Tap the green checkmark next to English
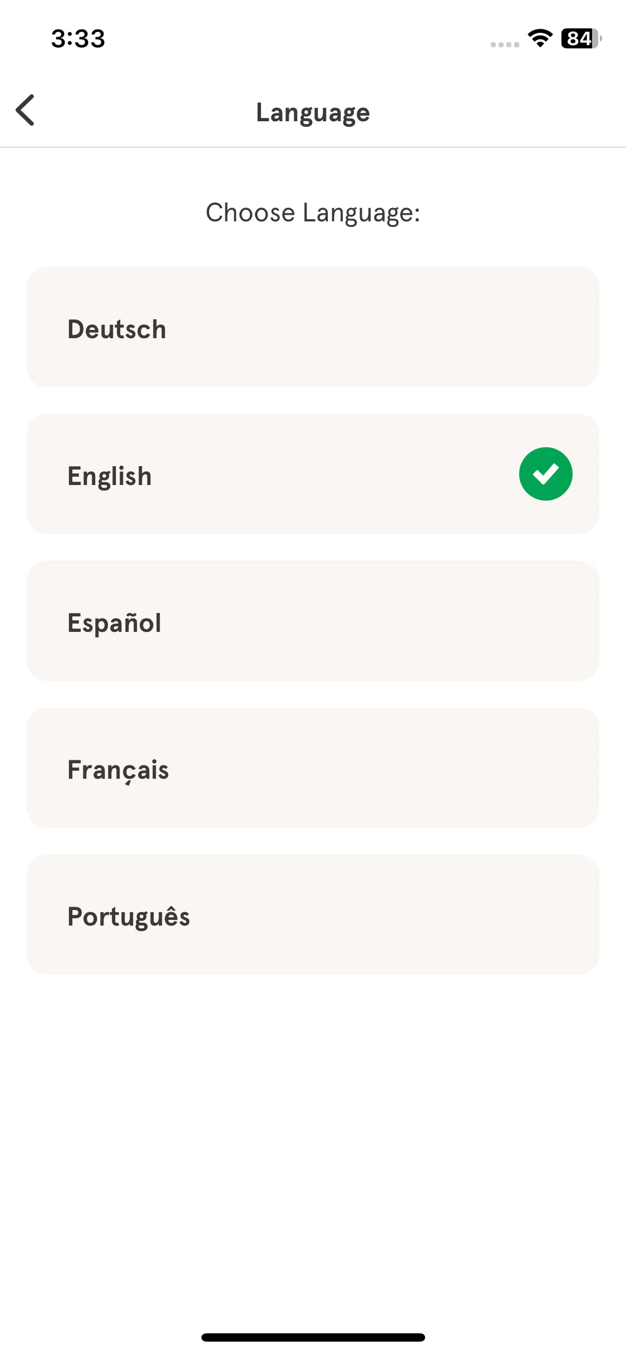626x1355 pixels. [545, 474]
